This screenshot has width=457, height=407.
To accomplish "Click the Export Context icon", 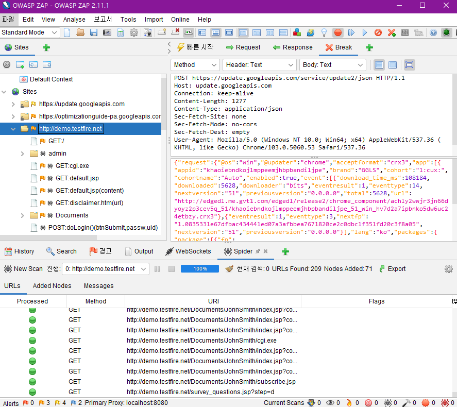I will (x=47, y=64).
